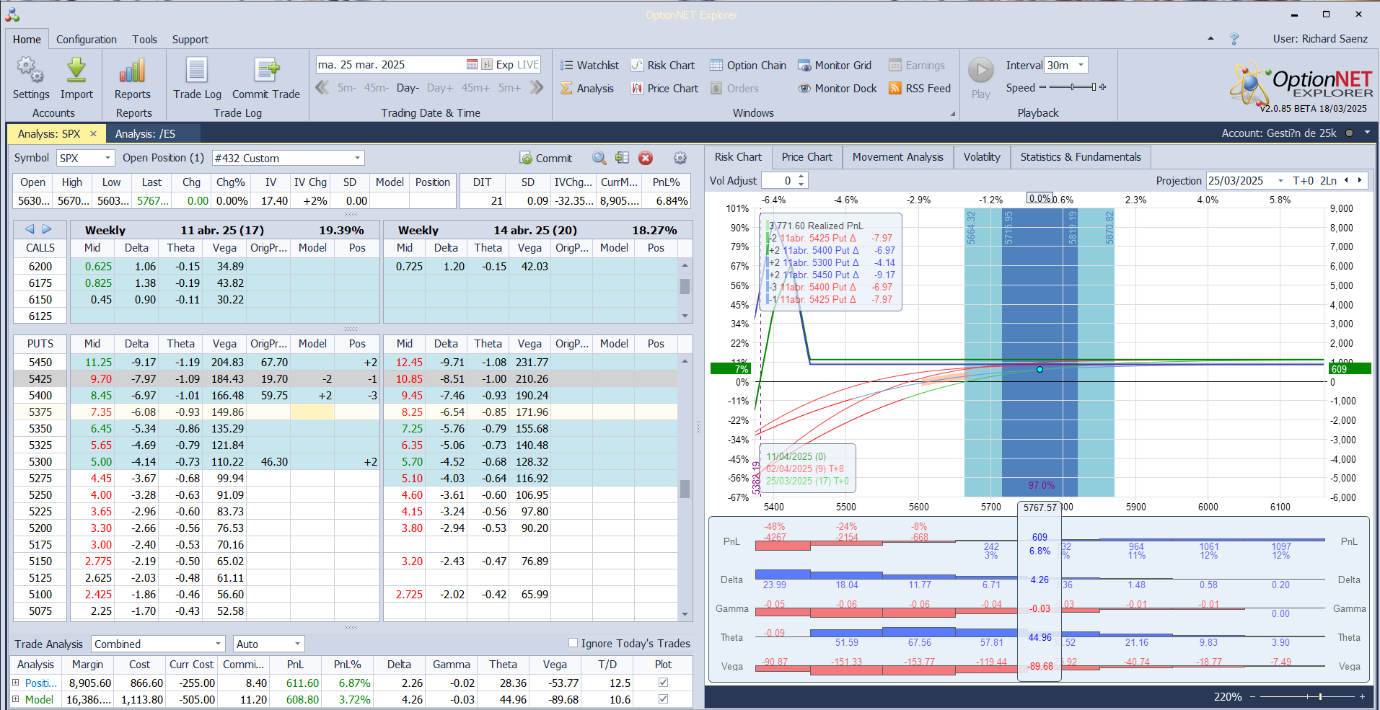1380x710 pixels.
Task: Open the Symbol SPX dropdown
Action: [x=107, y=158]
